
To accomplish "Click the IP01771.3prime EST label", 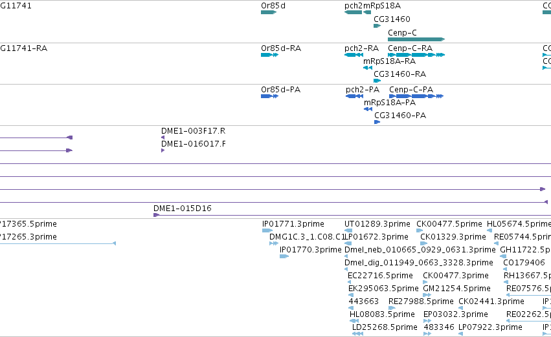I will 293,224.
